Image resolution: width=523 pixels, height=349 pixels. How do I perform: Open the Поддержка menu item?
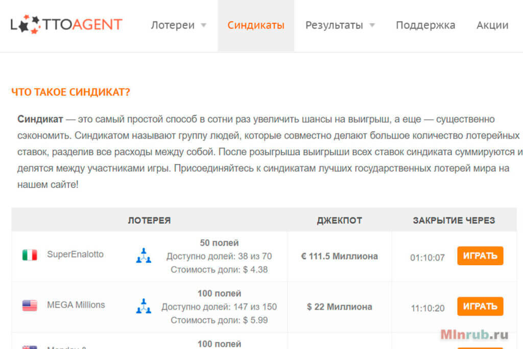click(425, 25)
